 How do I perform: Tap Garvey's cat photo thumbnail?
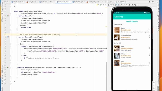116,30
